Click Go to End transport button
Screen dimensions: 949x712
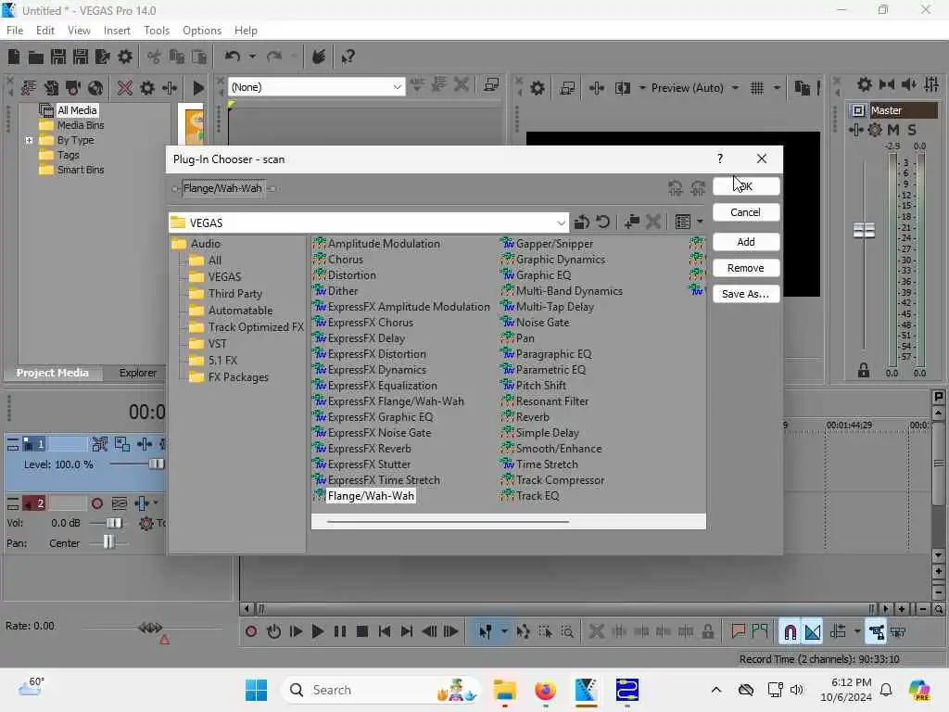[406, 632]
